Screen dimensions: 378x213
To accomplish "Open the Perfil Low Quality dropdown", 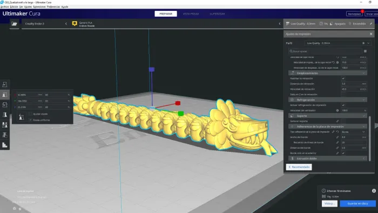I will click(337, 43).
